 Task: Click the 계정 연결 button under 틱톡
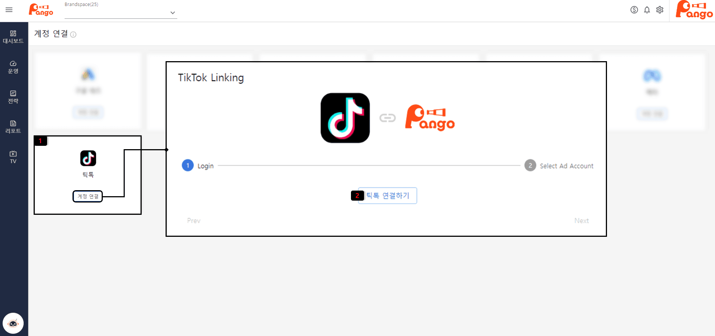click(x=88, y=196)
